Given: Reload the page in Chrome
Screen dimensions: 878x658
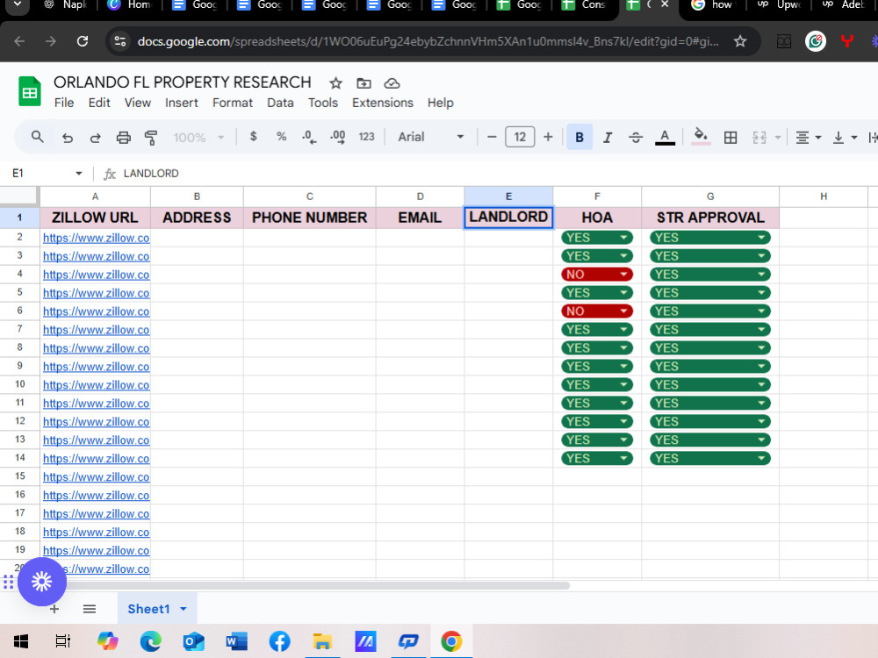Looking at the screenshot, I should tap(83, 41).
